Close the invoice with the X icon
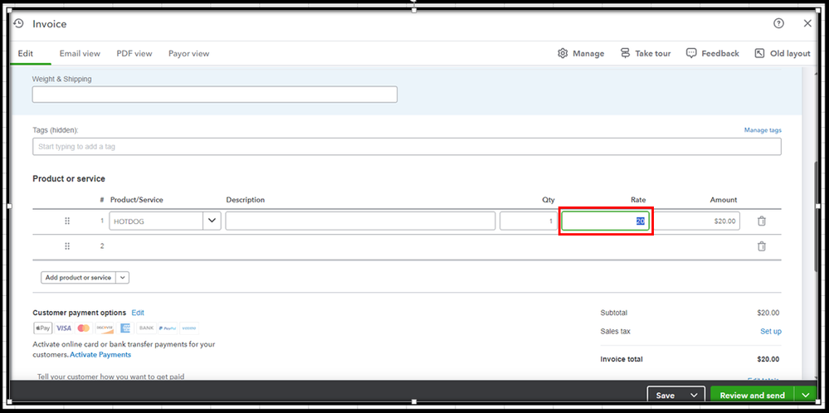 pos(807,23)
